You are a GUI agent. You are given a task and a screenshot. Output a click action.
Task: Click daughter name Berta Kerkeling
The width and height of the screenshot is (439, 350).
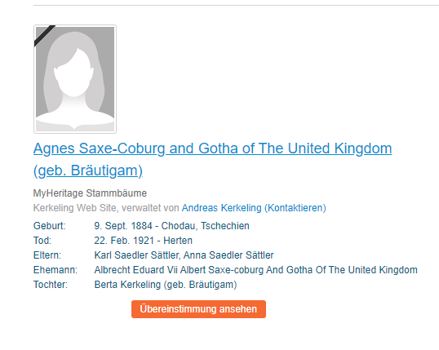(x=127, y=285)
